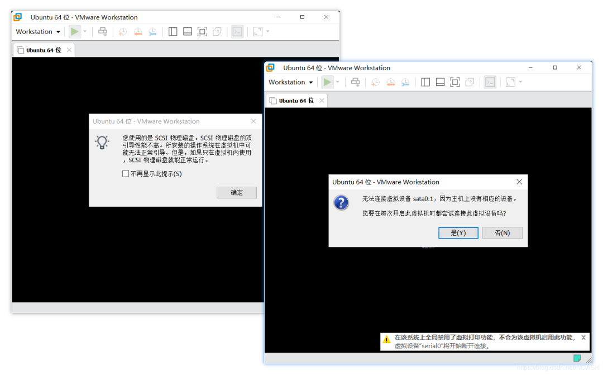Toggle thumbnail bar icon in the front window
Viewport: 603px width, 375px height.
point(440,82)
